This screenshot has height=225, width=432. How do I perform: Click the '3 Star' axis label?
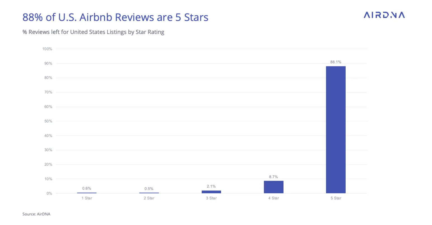tap(211, 198)
